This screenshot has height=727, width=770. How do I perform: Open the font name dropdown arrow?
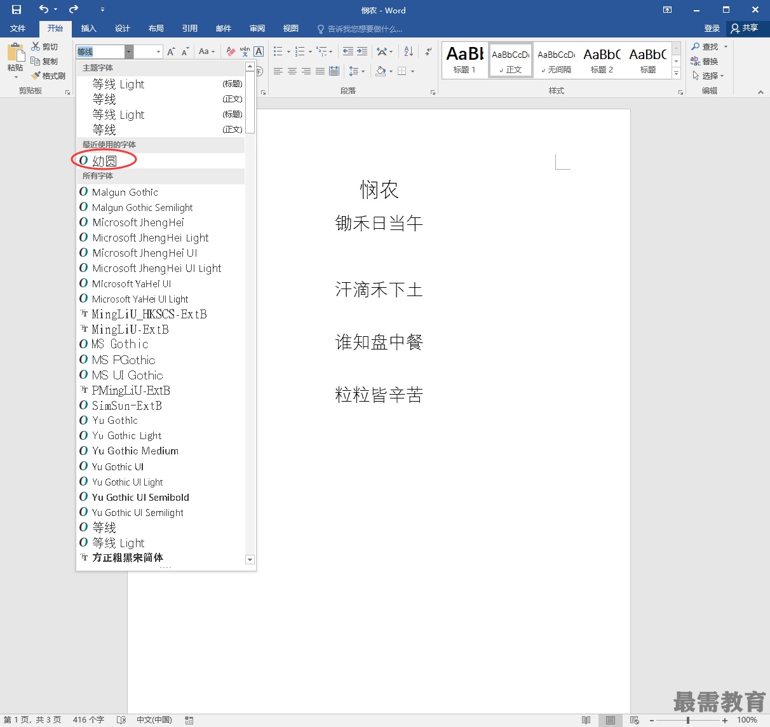[129, 52]
